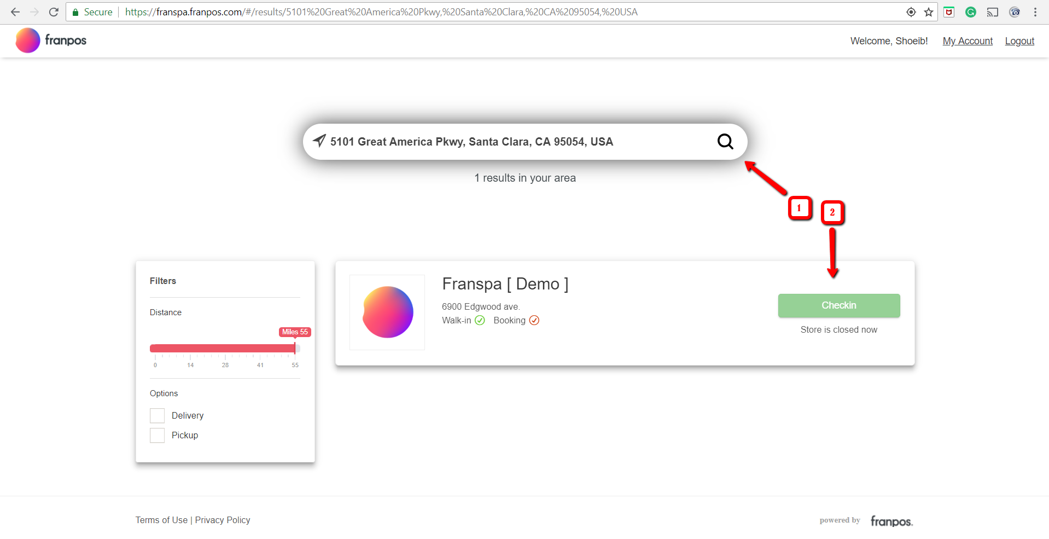The width and height of the screenshot is (1049, 539).
Task: Click the Delivery option label
Action: point(188,415)
